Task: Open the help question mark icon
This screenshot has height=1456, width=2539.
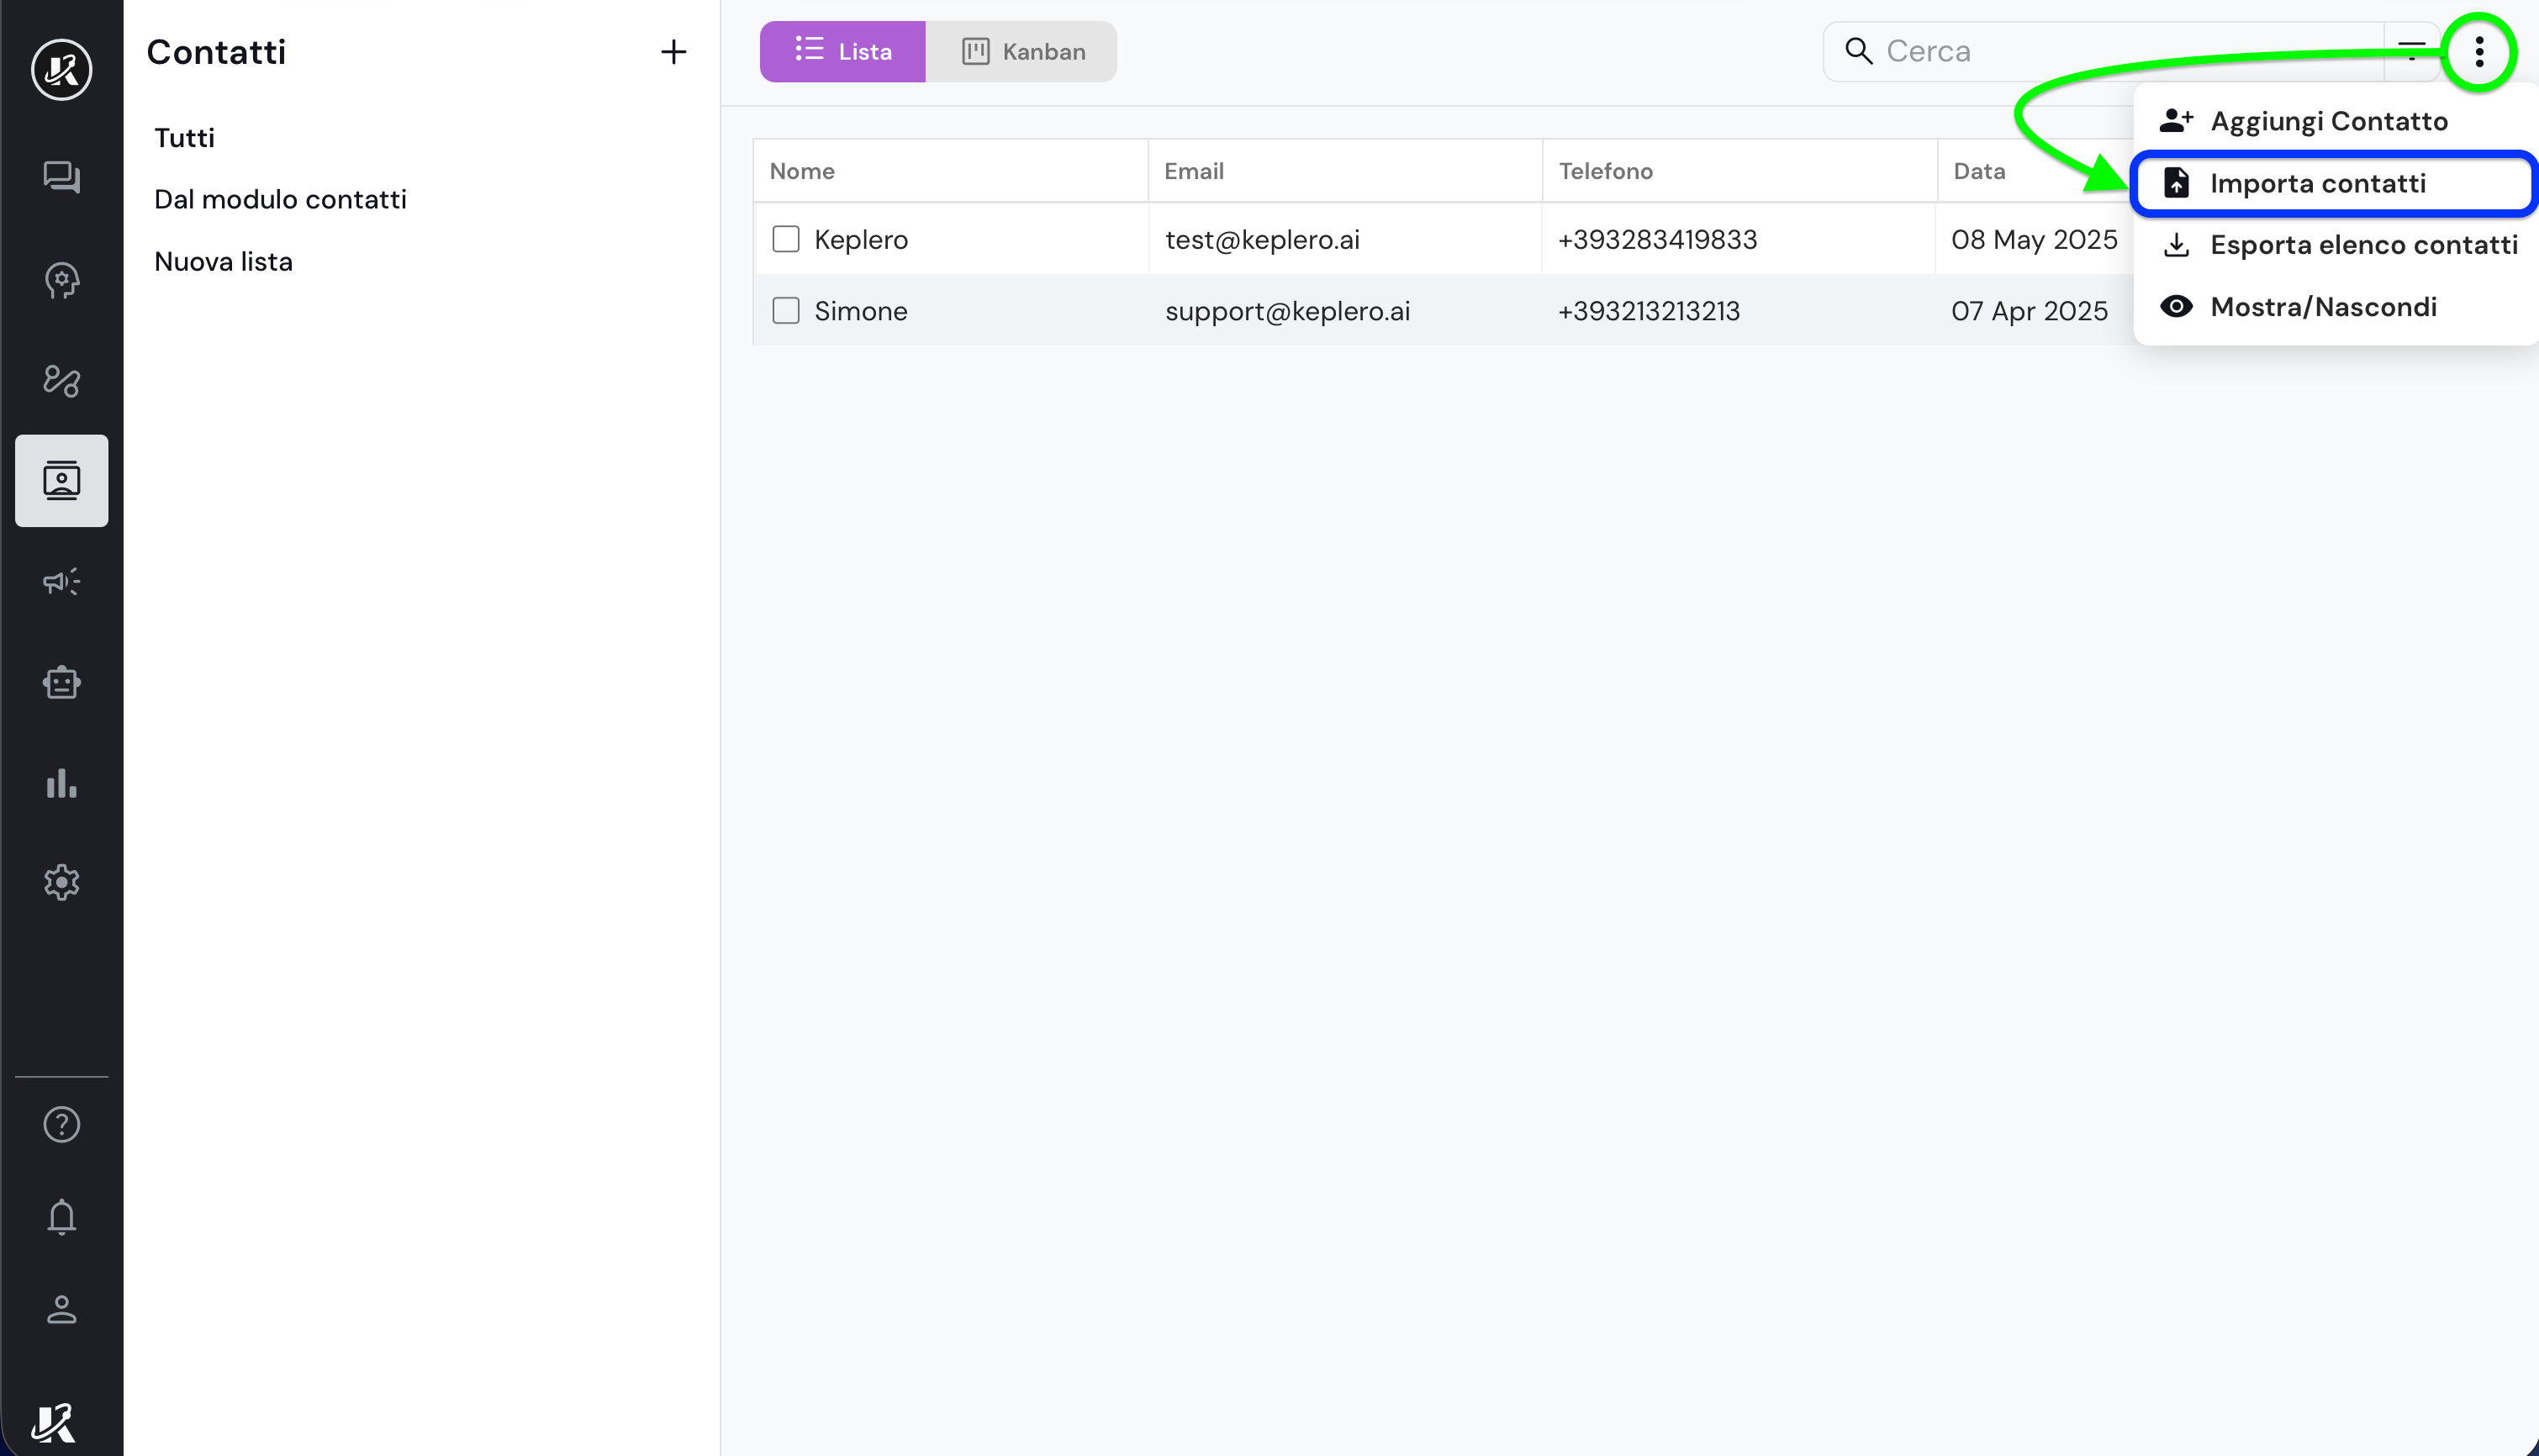Action: tap(61, 1125)
